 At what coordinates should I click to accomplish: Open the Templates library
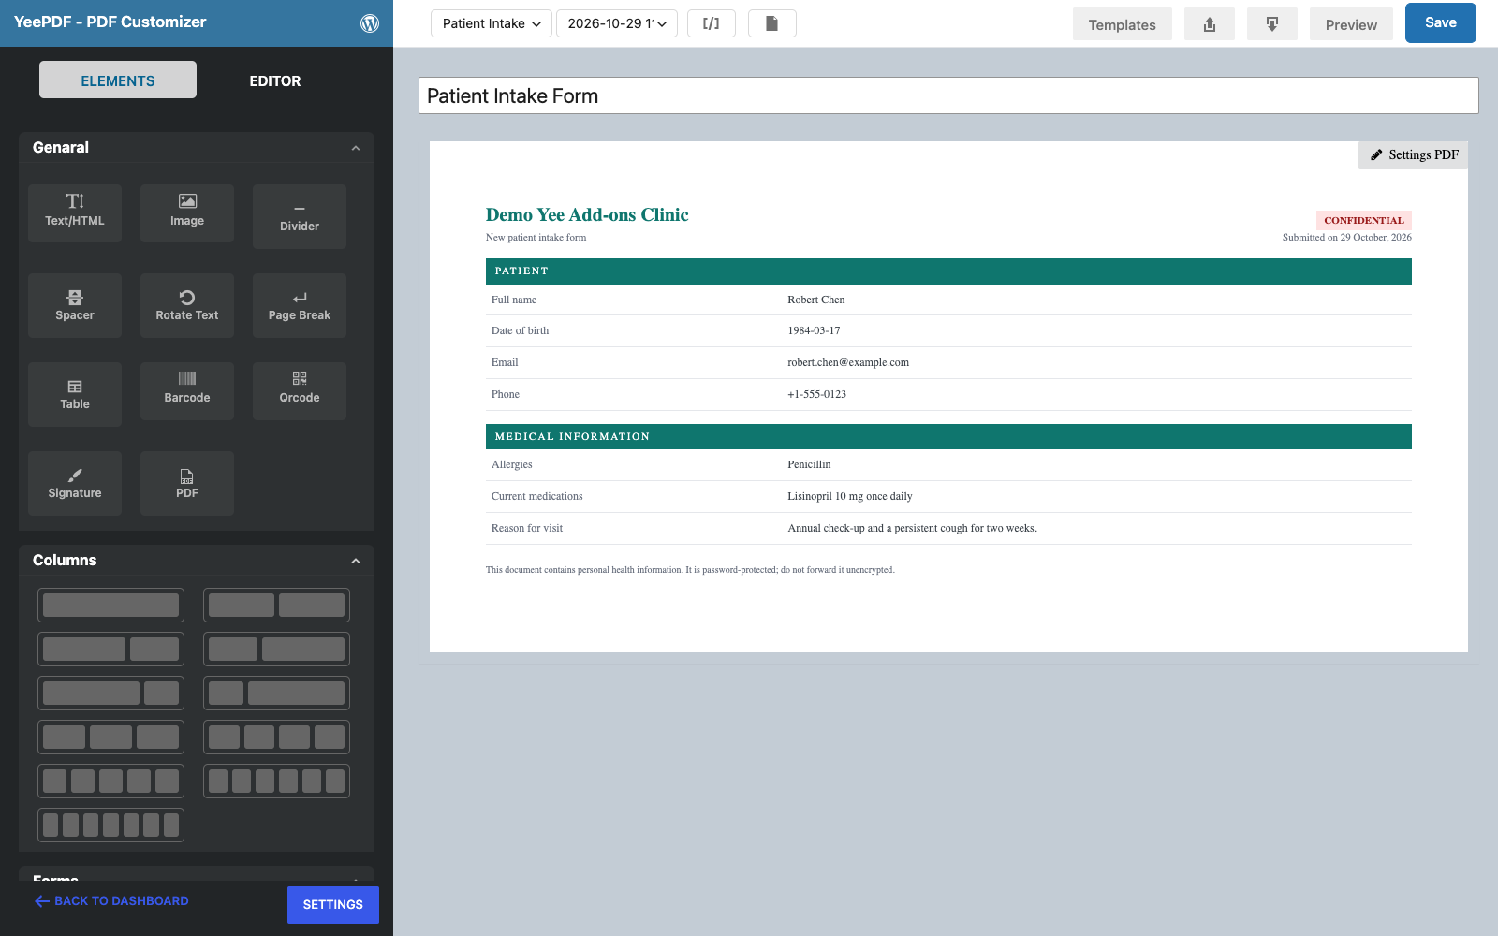click(x=1123, y=24)
